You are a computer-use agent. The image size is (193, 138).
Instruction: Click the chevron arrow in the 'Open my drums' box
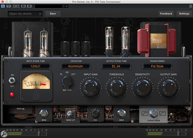point(40,14)
